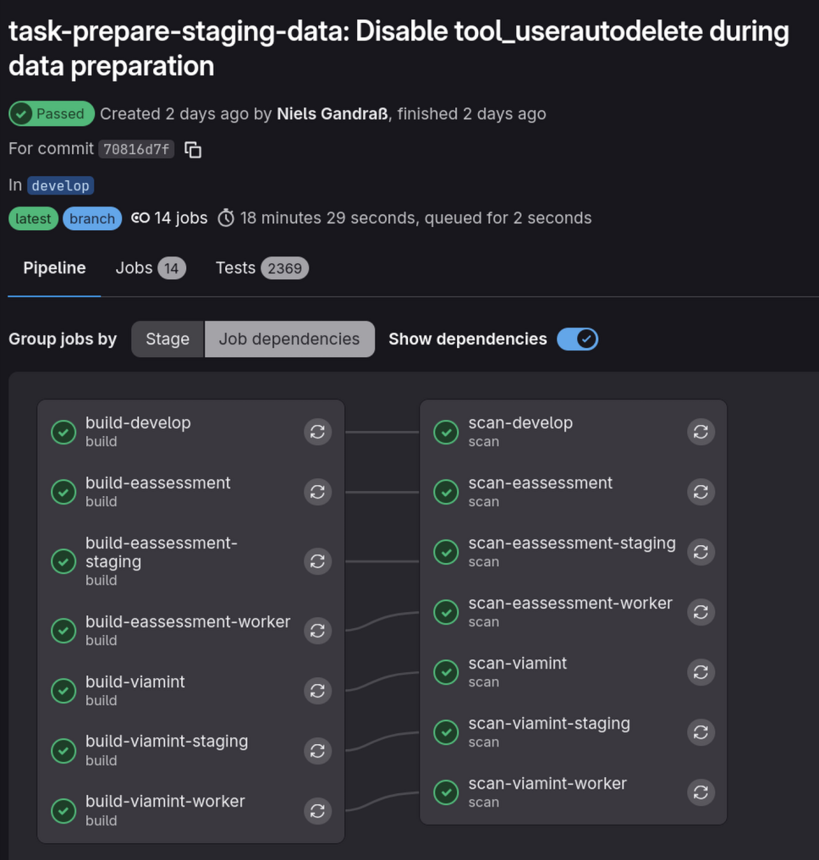
Task: Open commit 70816d7f link
Action: 136,150
